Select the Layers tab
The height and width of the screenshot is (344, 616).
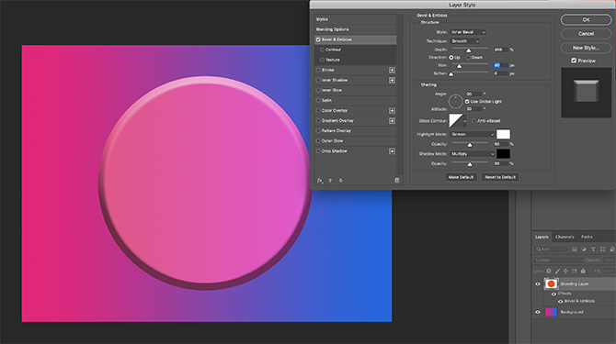[542, 237]
